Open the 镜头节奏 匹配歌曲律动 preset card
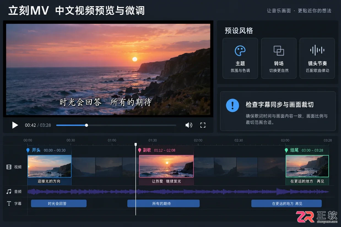This screenshot has width=341, height=227. click(x=317, y=58)
